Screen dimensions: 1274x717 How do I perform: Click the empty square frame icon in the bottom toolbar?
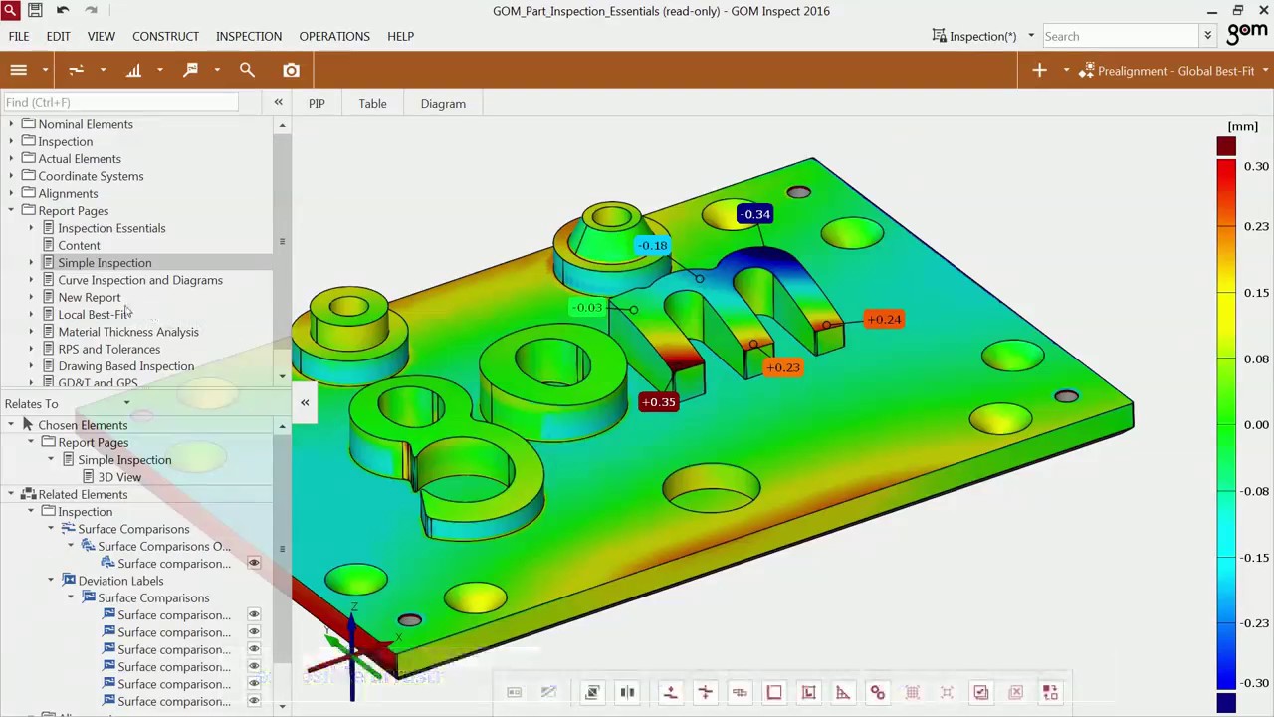click(x=774, y=692)
